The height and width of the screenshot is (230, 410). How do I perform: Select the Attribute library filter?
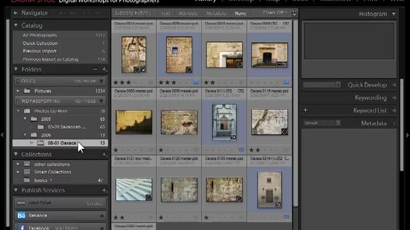click(188, 13)
